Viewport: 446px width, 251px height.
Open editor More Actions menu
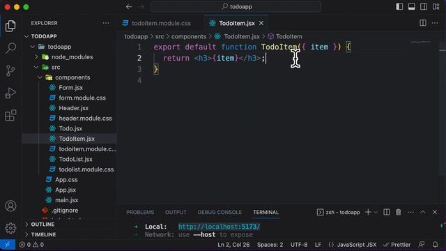[435, 23]
